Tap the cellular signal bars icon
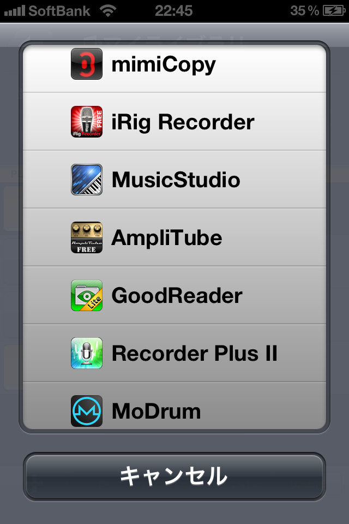This screenshot has height=524, width=349. coord(14,11)
